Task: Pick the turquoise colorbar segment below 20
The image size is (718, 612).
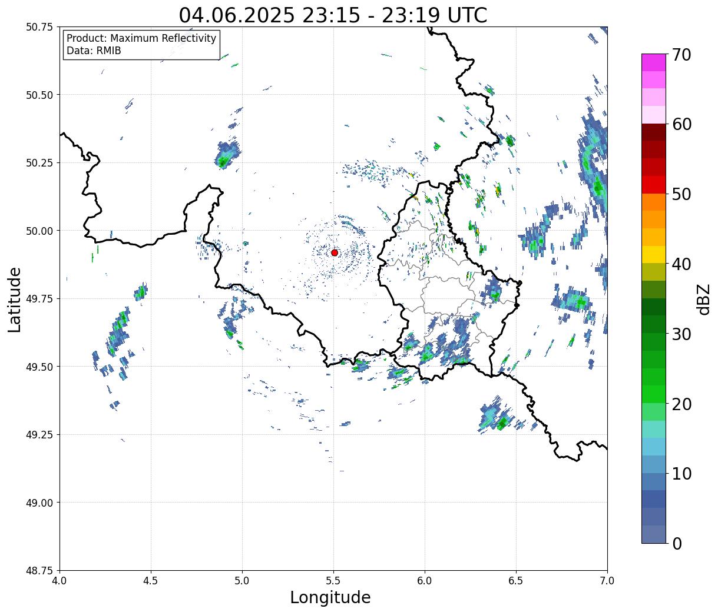Action: [x=654, y=430]
